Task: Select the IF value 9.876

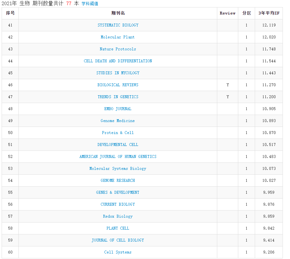Action: pos(269,204)
